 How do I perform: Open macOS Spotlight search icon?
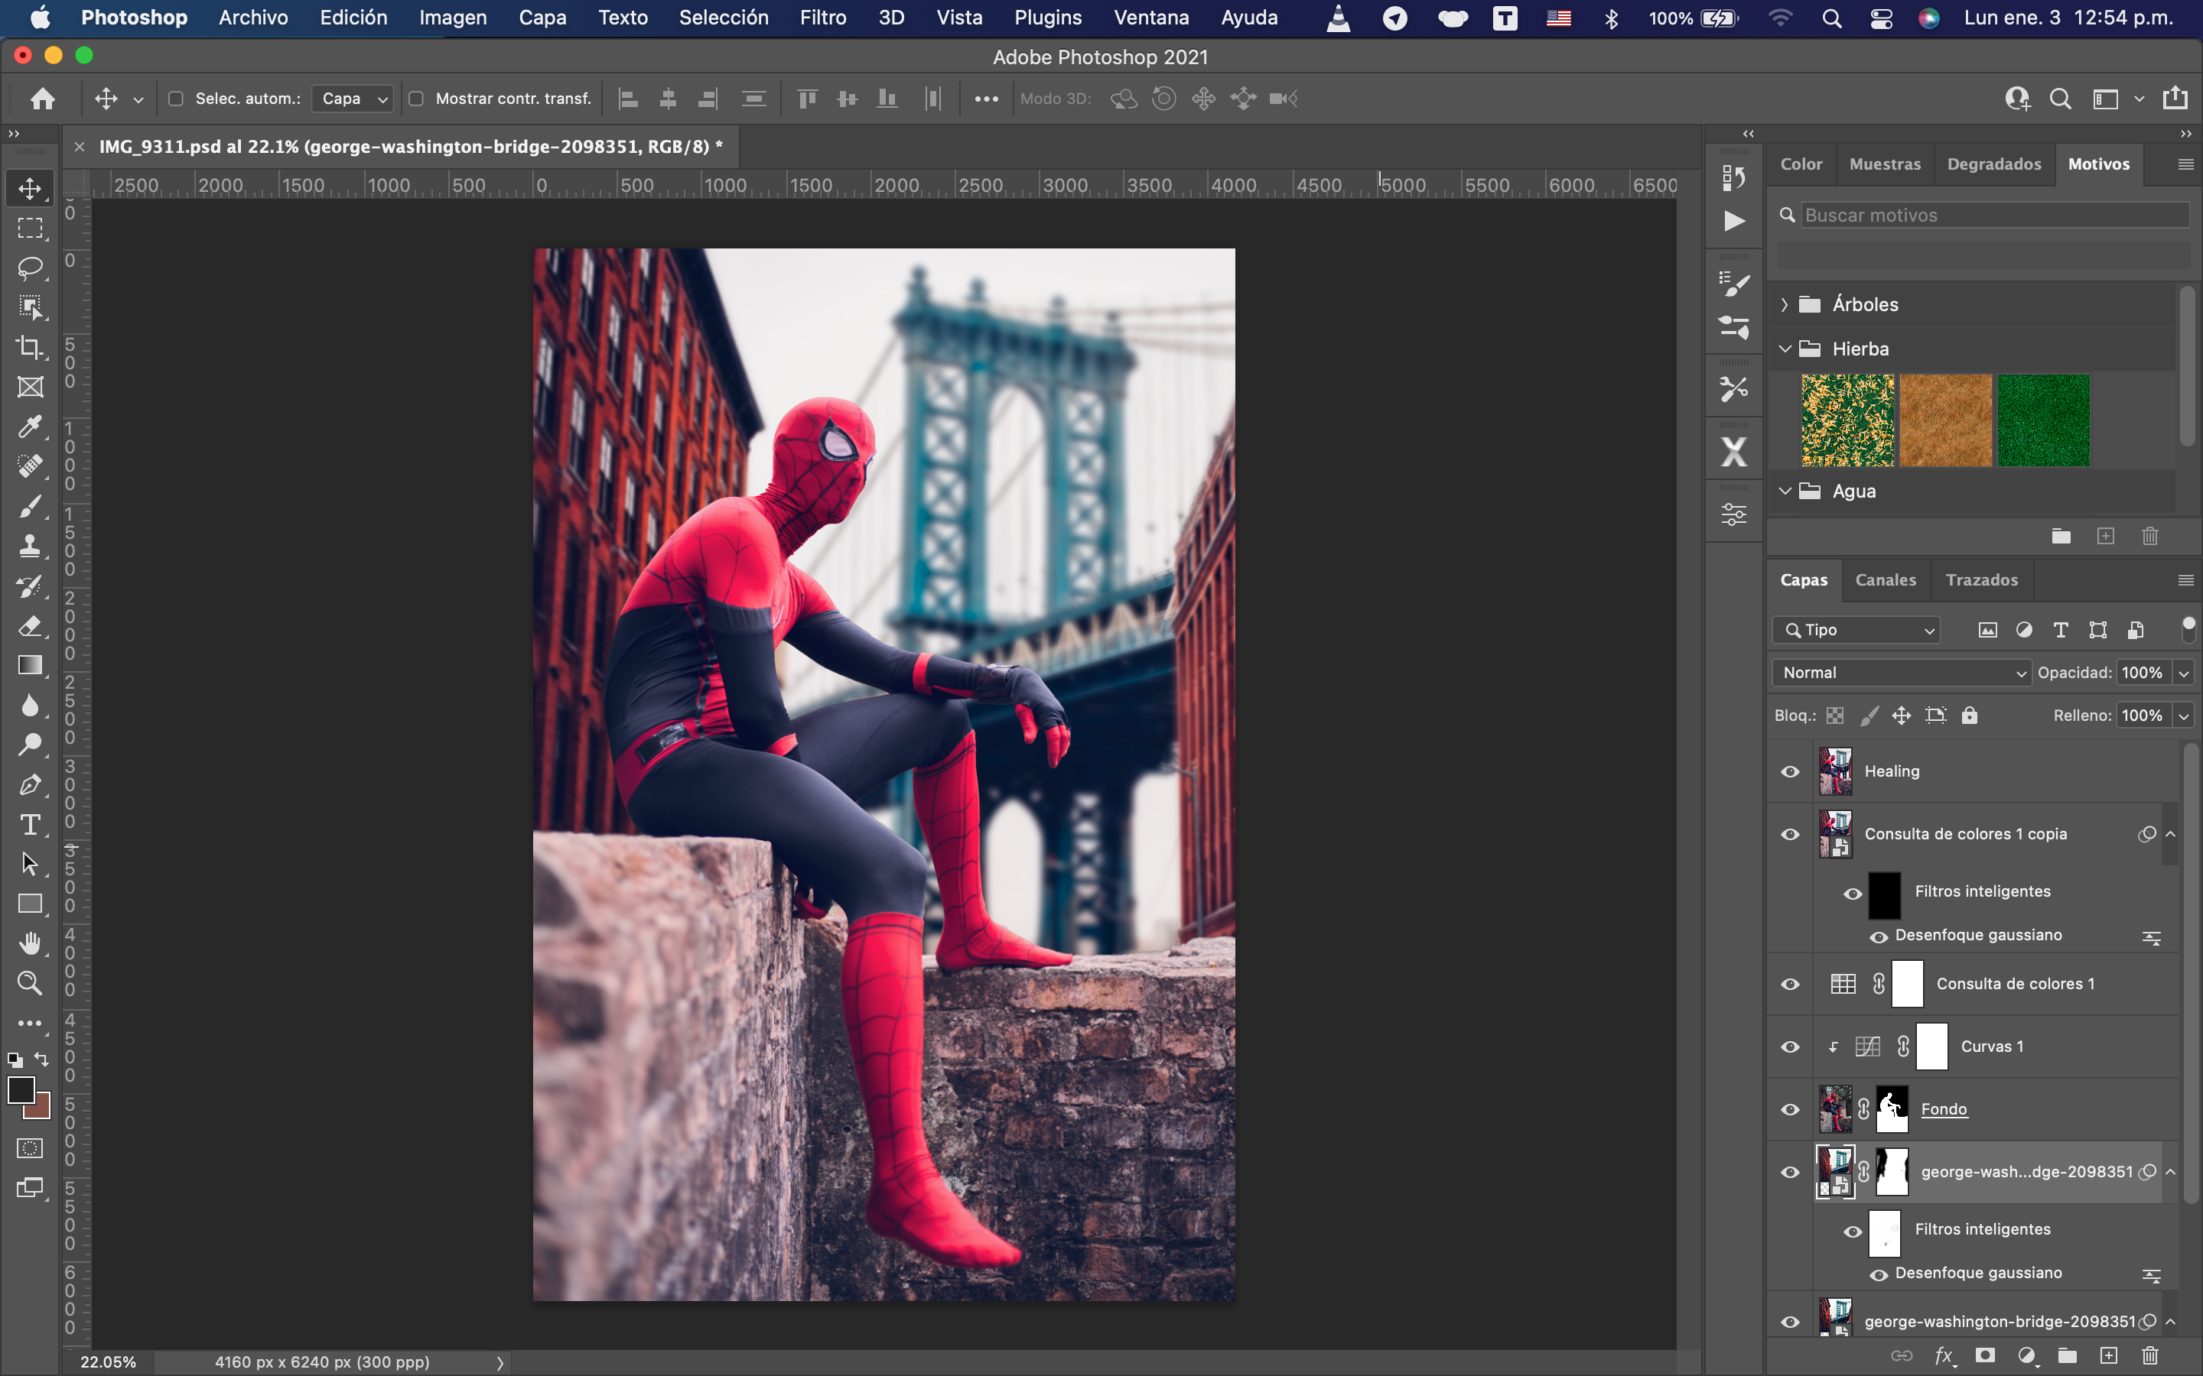(1831, 18)
